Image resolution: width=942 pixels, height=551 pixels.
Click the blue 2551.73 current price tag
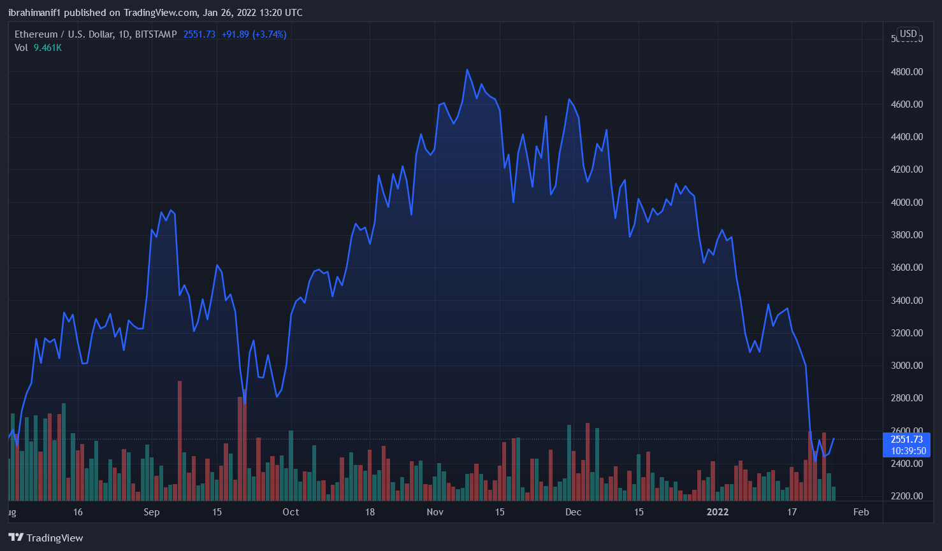point(906,440)
